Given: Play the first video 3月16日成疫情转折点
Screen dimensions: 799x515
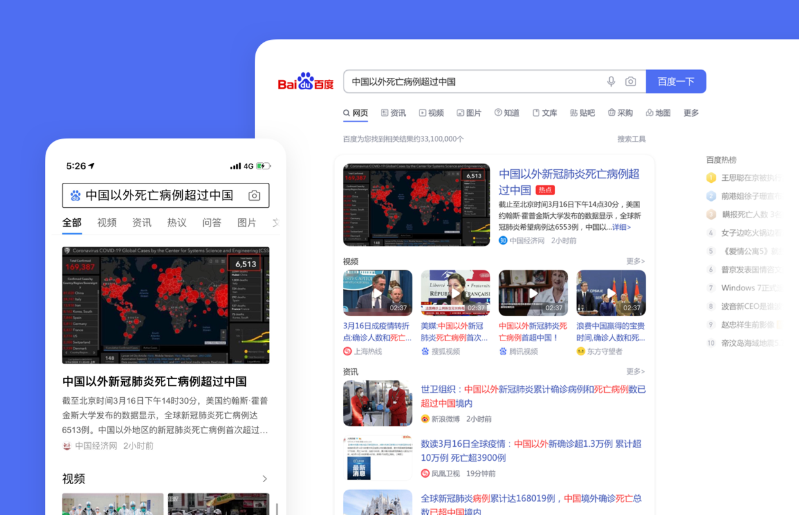Looking at the screenshot, I should [x=378, y=293].
